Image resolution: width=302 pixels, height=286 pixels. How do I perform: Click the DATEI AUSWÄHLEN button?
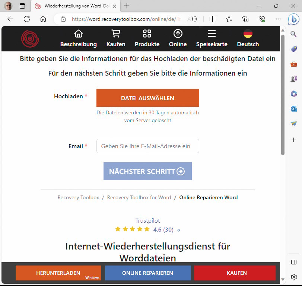(148, 98)
